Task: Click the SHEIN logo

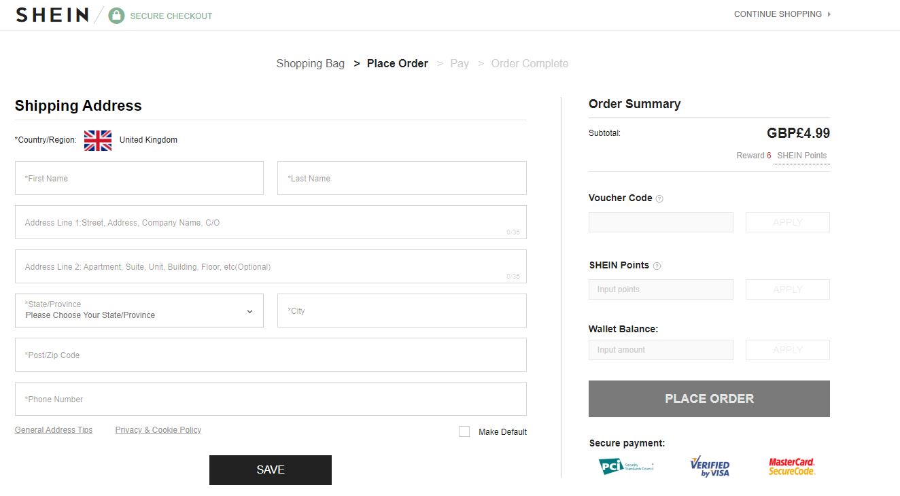Action: [52, 15]
